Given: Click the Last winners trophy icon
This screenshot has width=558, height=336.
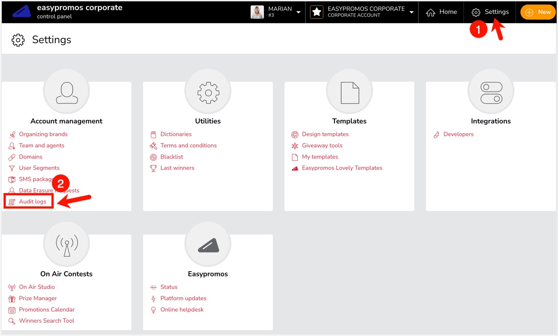Looking at the screenshot, I should (153, 168).
